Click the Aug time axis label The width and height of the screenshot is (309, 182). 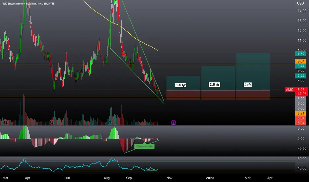coord(107,178)
